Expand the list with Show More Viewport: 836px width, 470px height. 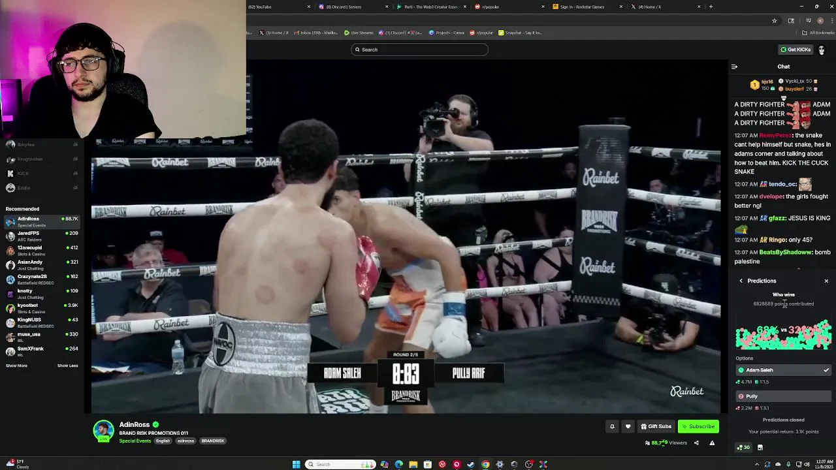16,366
